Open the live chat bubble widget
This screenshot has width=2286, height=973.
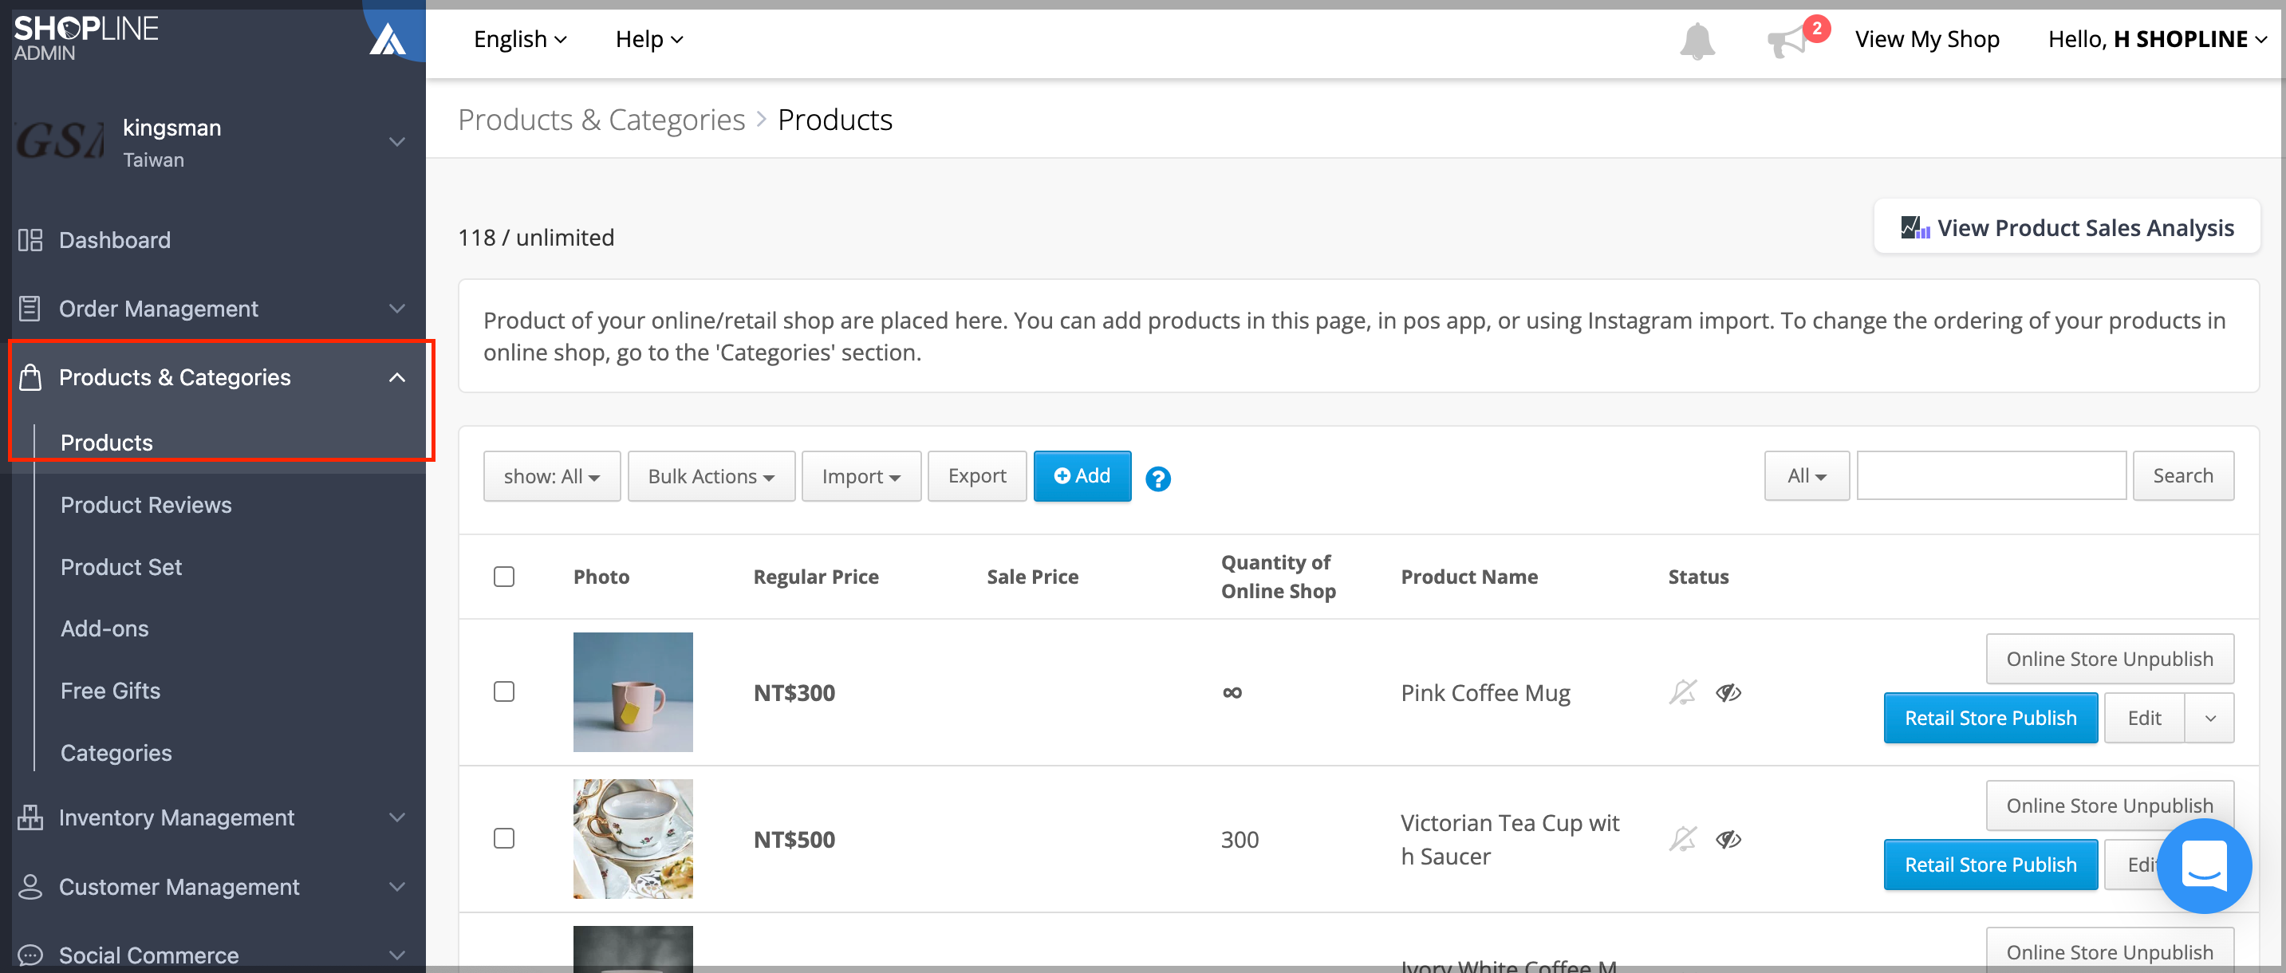(x=2205, y=865)
